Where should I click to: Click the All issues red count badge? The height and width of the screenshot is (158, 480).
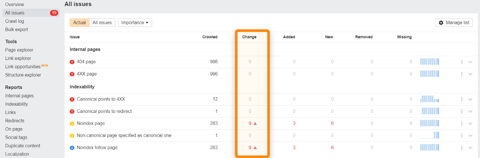54,13
